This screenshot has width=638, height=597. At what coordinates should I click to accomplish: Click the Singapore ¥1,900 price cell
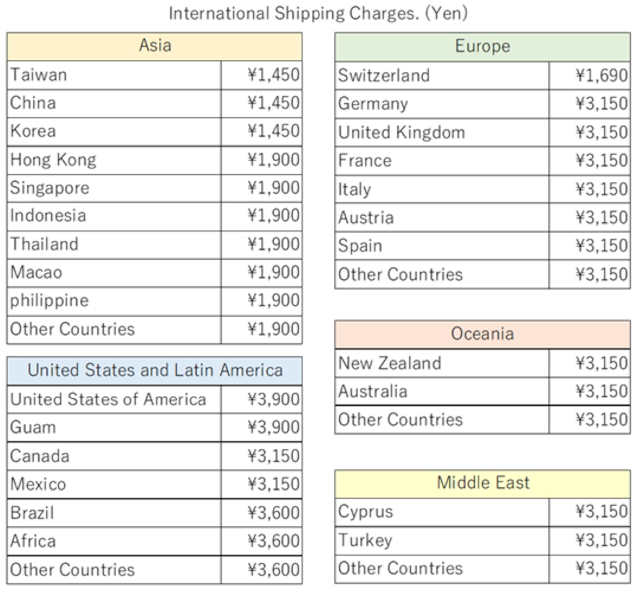pos(261,188)
